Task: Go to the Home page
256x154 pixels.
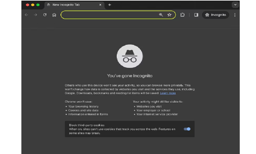Action: [x=54, y=15]
